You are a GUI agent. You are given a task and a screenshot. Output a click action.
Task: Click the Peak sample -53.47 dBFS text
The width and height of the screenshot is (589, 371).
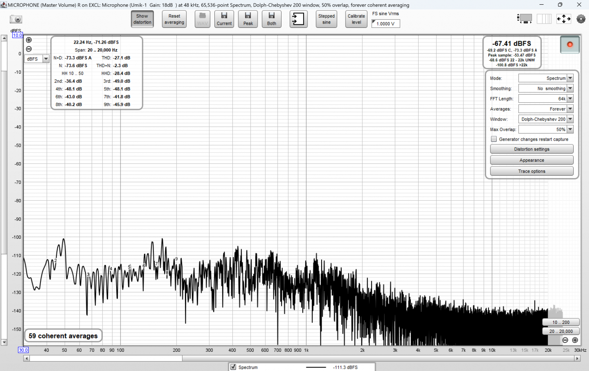512,55
